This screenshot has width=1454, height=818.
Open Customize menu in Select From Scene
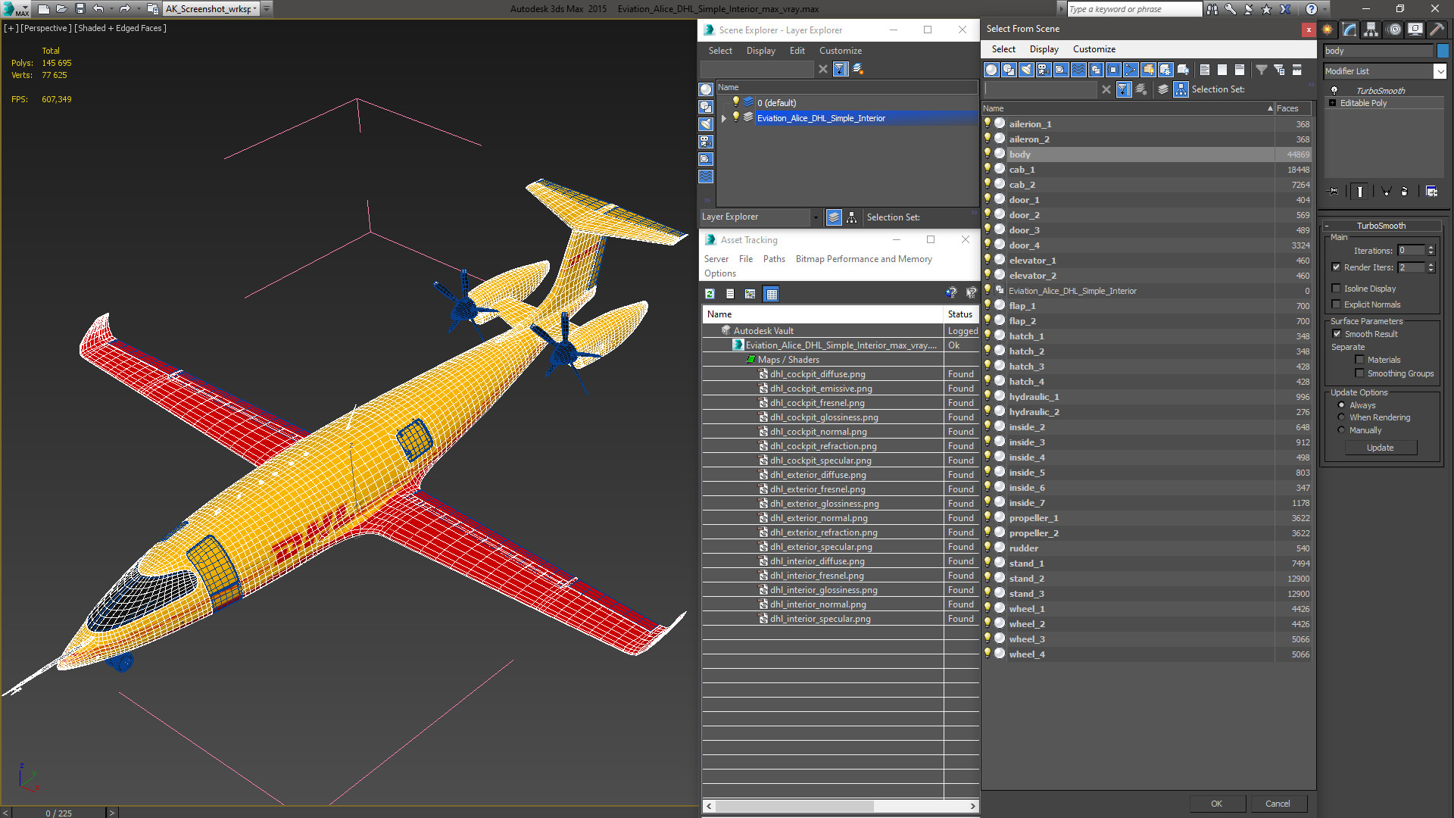[x=1094, y=49]
